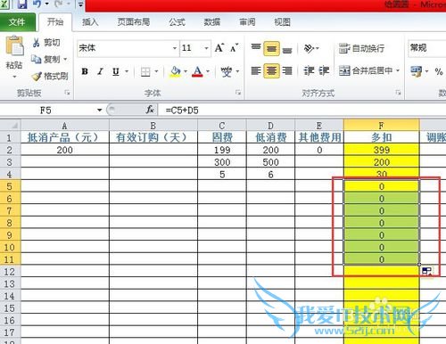Viewport: 446px width, 344px height.
Task: Switch to the 页面布局 Page Layout tab
Action: click(x=134, y=22)
